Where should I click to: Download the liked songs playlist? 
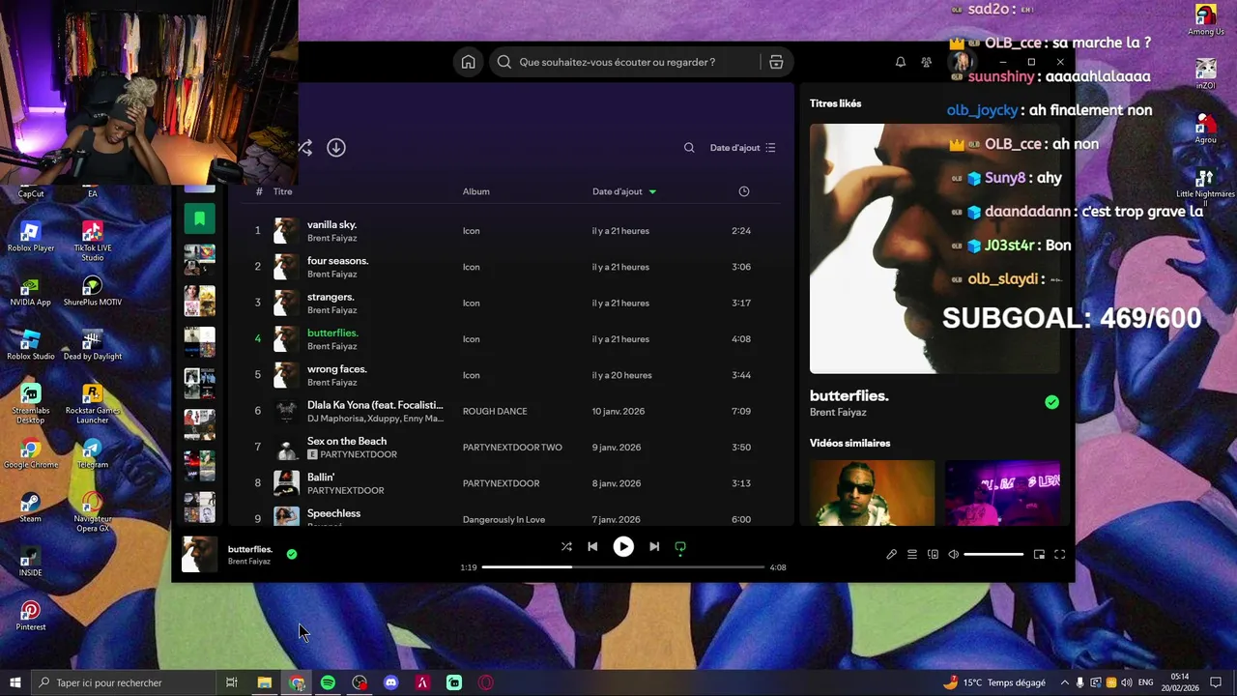coord(336,148)
